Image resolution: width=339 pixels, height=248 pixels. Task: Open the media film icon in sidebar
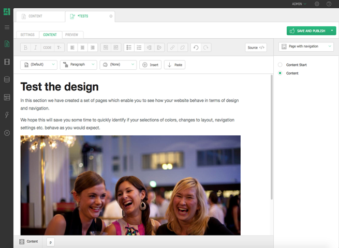click(x=7, y=61)
